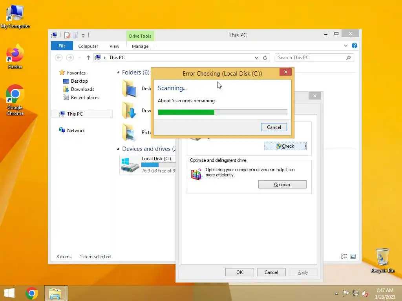Close the Properties dialog window
The height and width of the screenshot is (301, 402).
tap(315, 96)
